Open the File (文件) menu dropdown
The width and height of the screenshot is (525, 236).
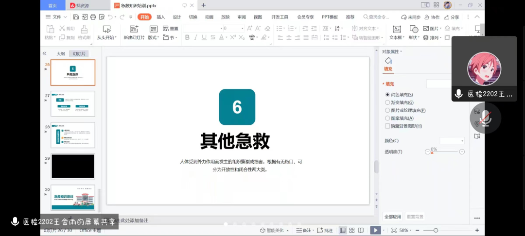point(56,17)
